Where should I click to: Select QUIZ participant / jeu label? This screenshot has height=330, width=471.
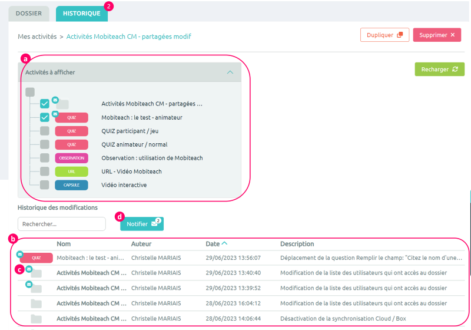[130, 131]
